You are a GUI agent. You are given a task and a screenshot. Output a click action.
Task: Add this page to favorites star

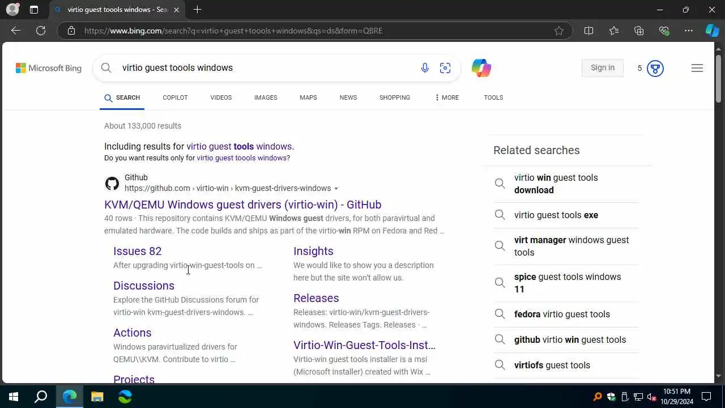pyautogui.click(x=559, y=31)
